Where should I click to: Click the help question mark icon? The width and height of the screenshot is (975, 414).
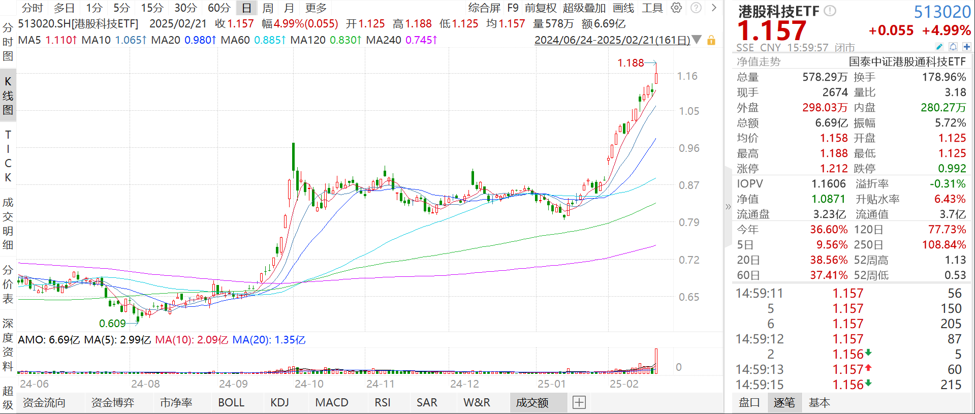point(696,8)
